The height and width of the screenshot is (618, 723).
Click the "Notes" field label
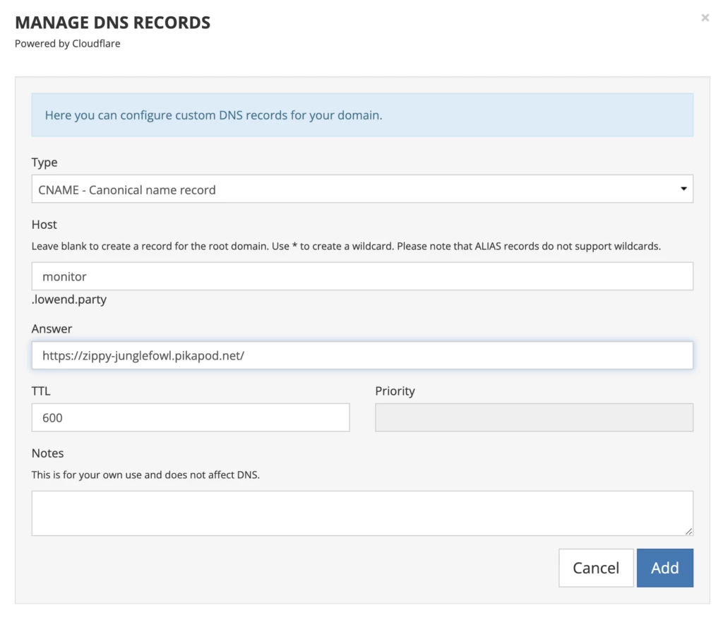click(x=47, y=453)
